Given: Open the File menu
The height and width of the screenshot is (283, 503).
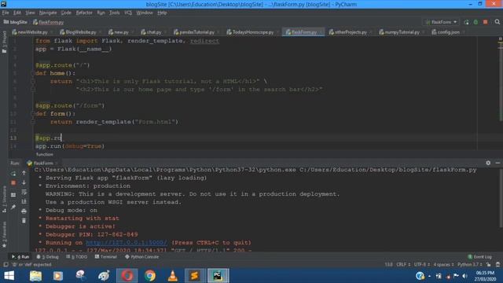Looking at the screenshot, I should pos(6,13).
